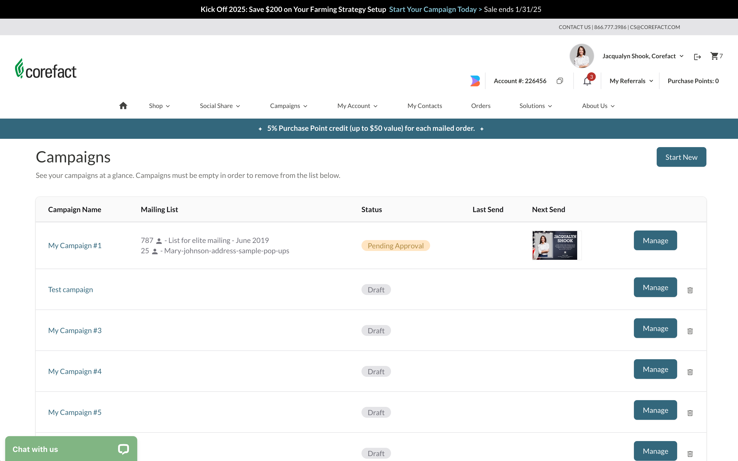
Task: Delete My Campaign #3 with trash icon
Action: (x=690, y=331)
